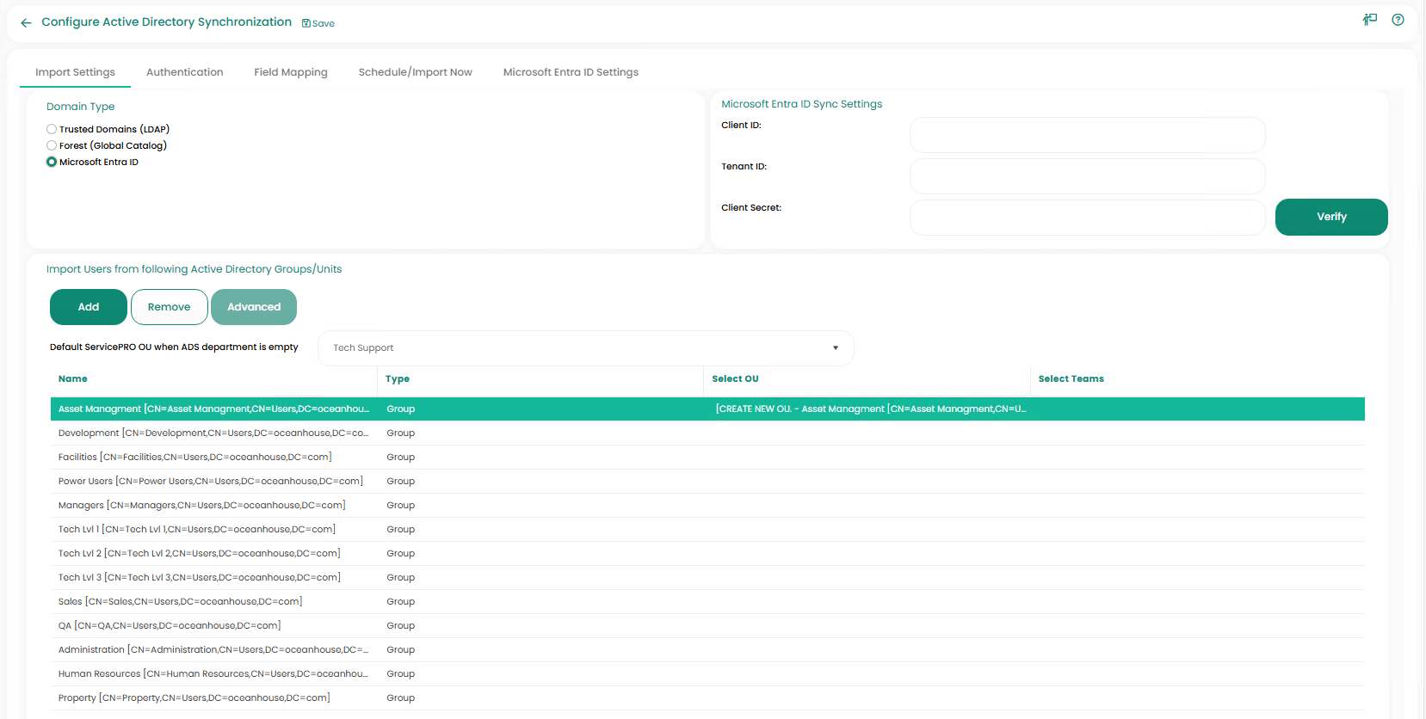
Task: Open the Field Mapping tab
Action: [x=291, y=72]
